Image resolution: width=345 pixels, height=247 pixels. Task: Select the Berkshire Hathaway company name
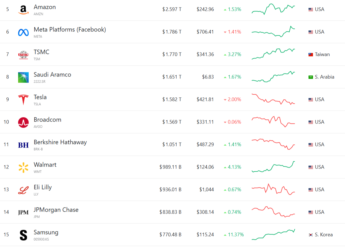pyautogui.click(x=60, y=142)
